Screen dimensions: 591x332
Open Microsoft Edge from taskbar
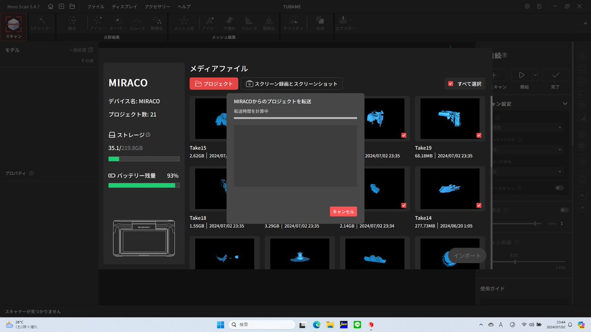317,325
